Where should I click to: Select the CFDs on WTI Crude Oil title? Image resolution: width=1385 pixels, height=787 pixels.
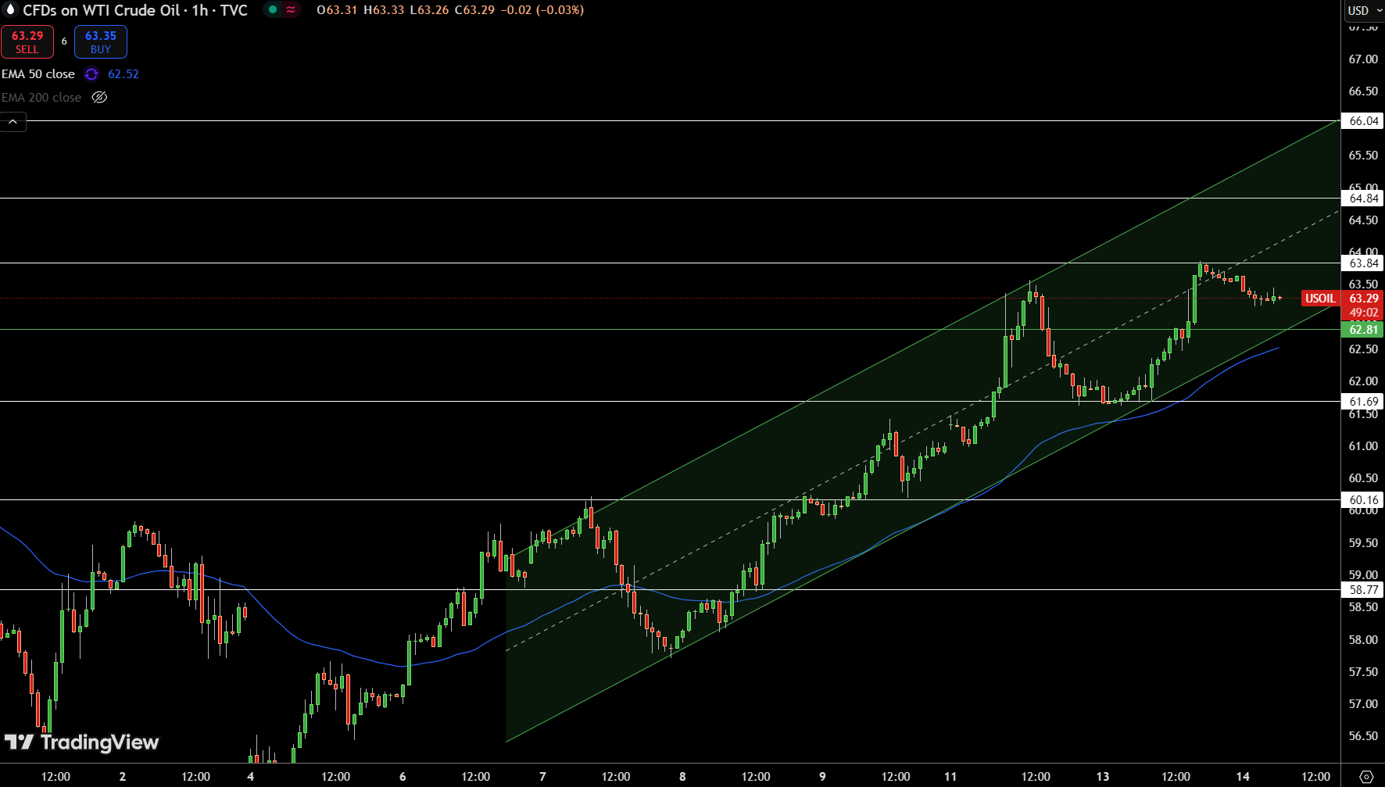point(101,10)
